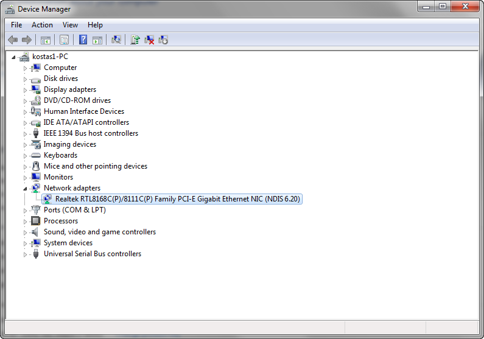Click the DVD/CD-ROM drives icon
Viewport: 484px width, 339px height.
click(x=36, y=100)
